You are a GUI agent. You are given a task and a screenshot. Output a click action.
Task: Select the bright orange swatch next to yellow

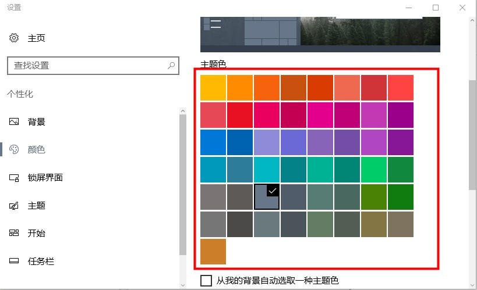pos(240,88)
